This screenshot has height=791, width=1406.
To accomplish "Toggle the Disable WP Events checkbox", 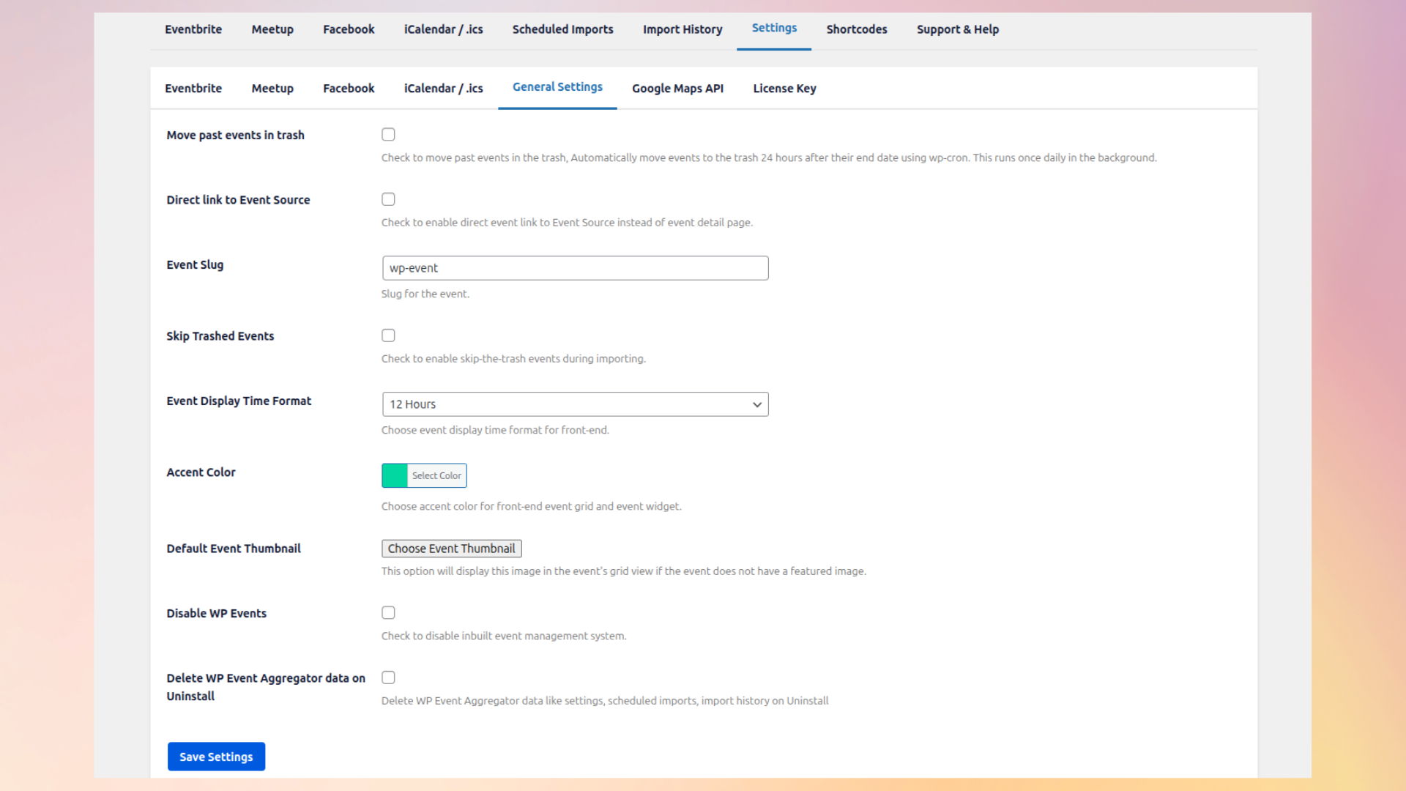I will [x=388, y=612].
